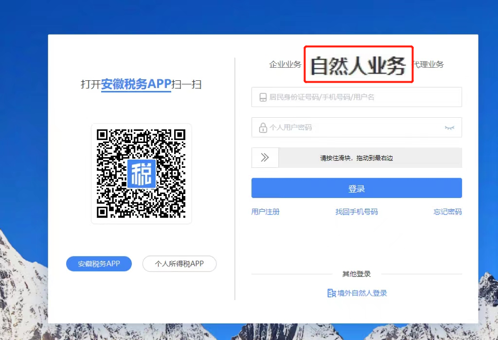The width and height of the screenshot is (498, 340).
Task: Click the 境外自然人登录 building icon
Action: tap(331, 293)
